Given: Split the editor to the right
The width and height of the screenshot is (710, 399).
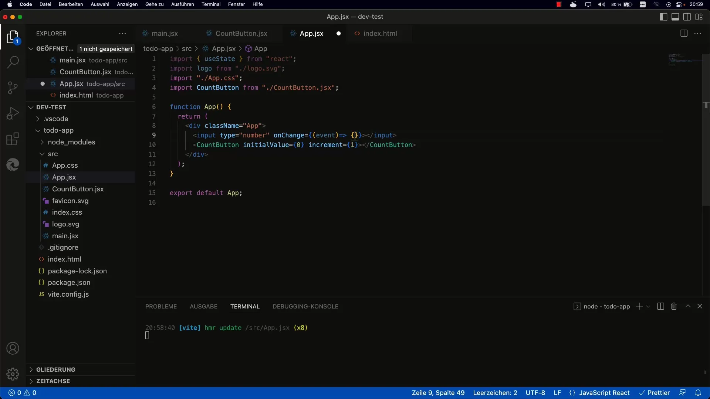Looking at the screenshot, I should click(684, 33).
